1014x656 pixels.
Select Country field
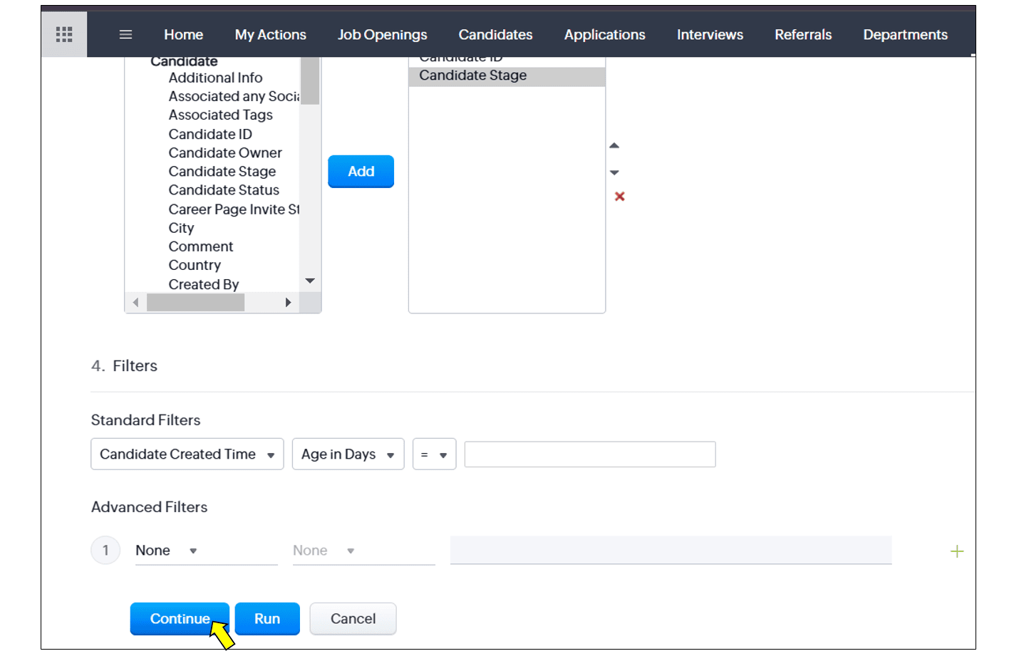[x=195, y=265]
